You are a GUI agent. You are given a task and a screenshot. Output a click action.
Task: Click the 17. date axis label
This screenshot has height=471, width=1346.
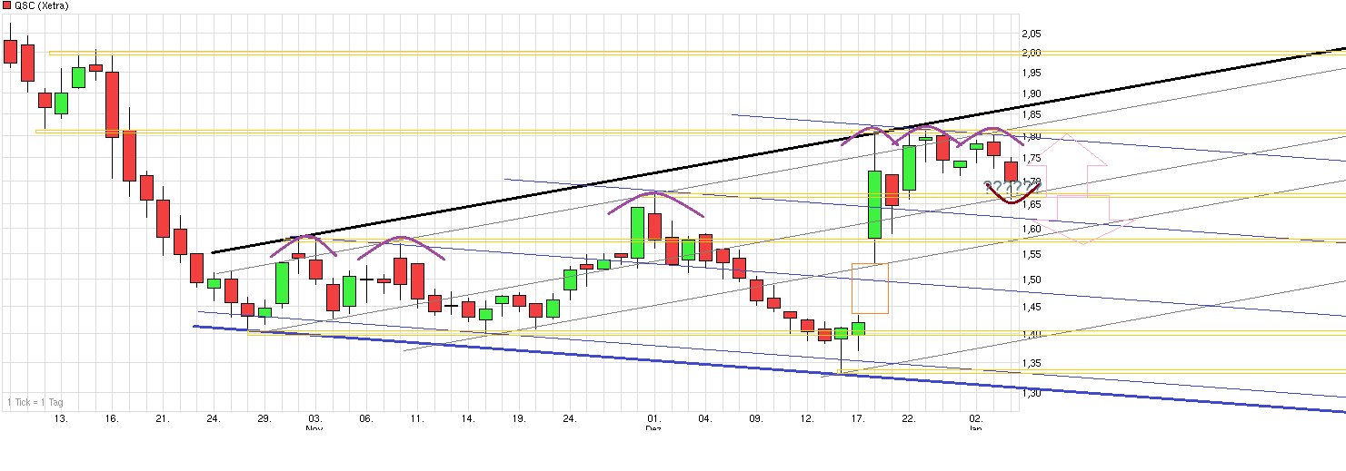857,419
